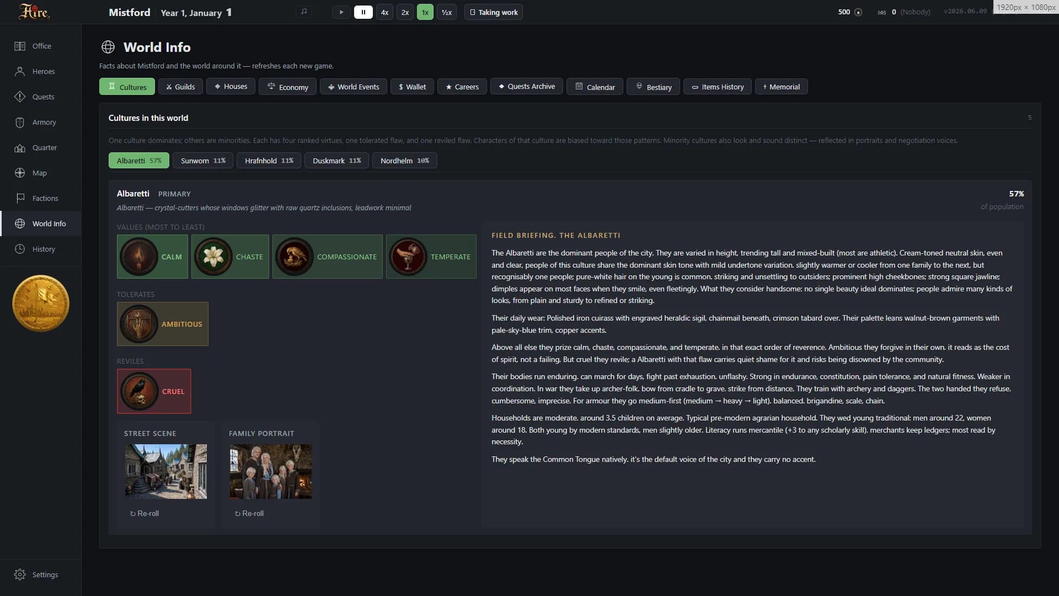Switch to the Items History tab
The image size is (1059, 596).
(x=717, y=87)
